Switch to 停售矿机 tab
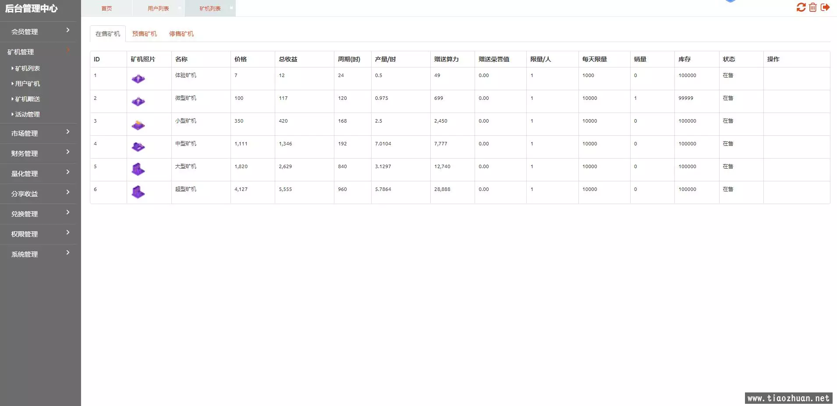The width and height of the screenshot is (837, 406). pyautogui.click(x=181, y=34)
